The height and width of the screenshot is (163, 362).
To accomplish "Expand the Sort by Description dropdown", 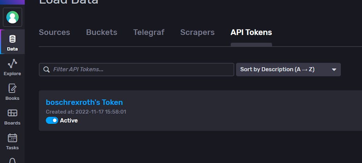I will [288, 70].
